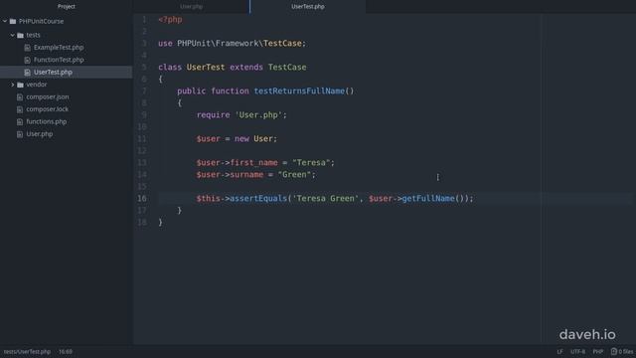Screen dimensions: 636x358
Task: Click the 16:69 cursor position indicator
Action: point(66,351)
